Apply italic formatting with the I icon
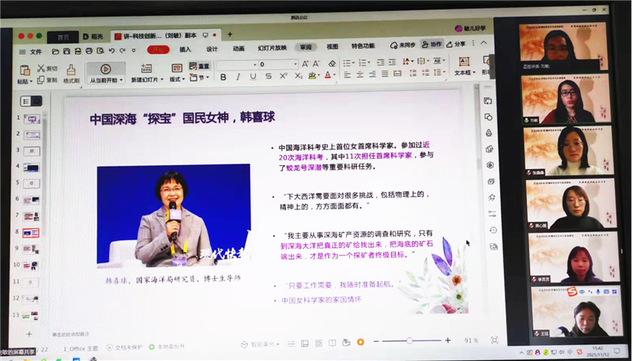632x361 pixels. pyautogui.click(x=239, y=77)
